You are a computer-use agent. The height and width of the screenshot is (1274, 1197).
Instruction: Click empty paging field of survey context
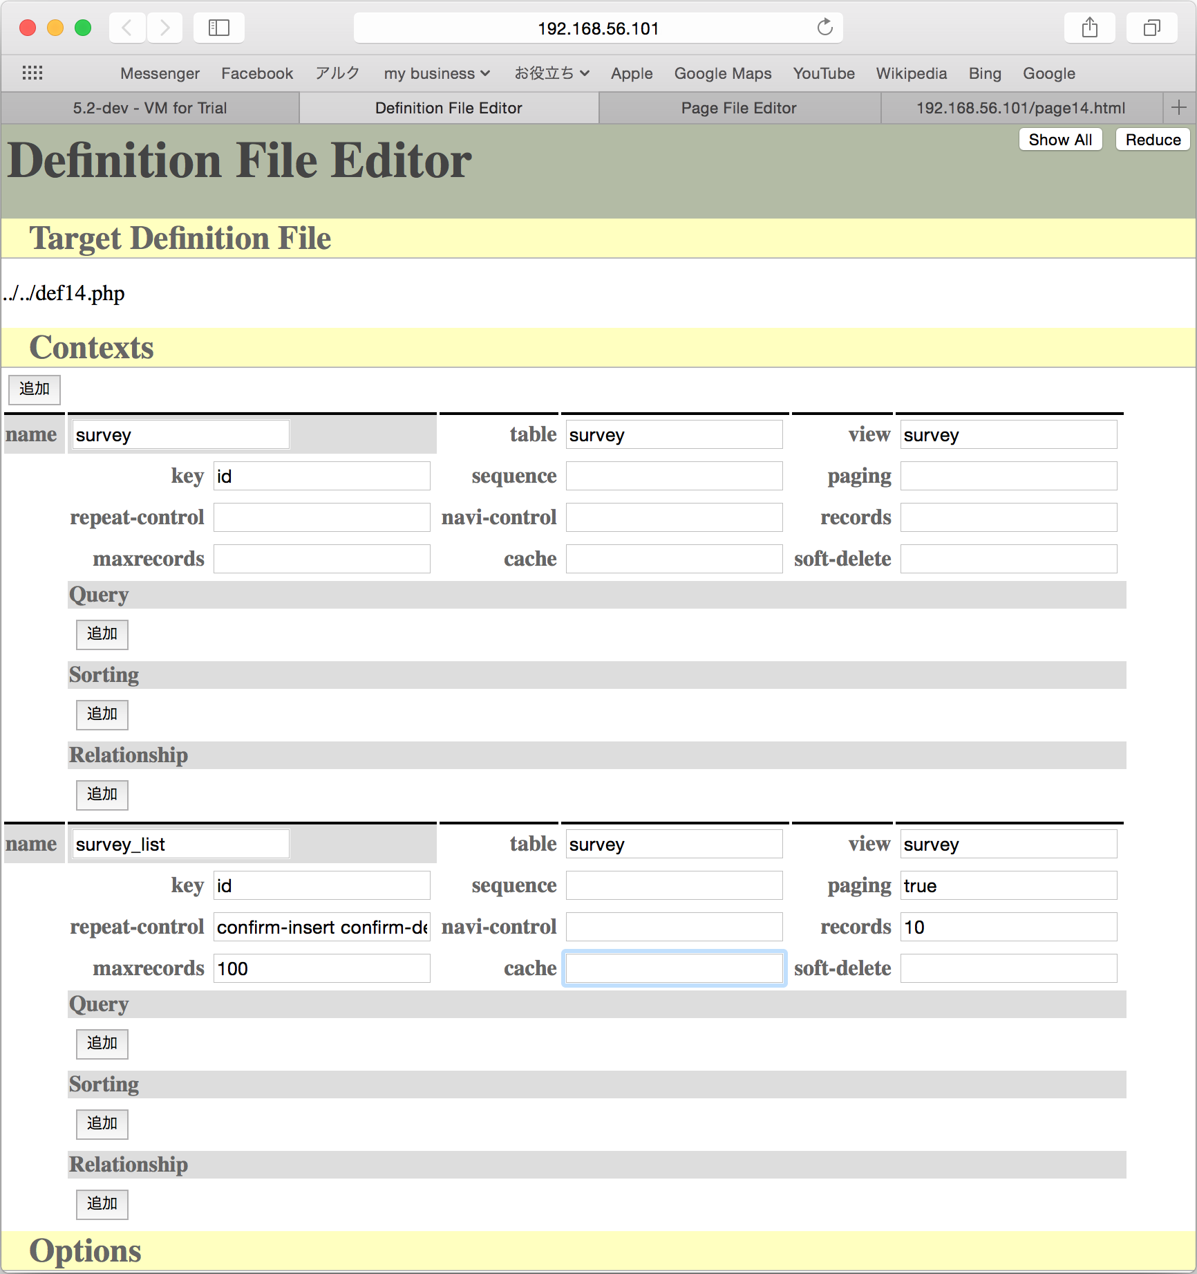coord(1008,477)
